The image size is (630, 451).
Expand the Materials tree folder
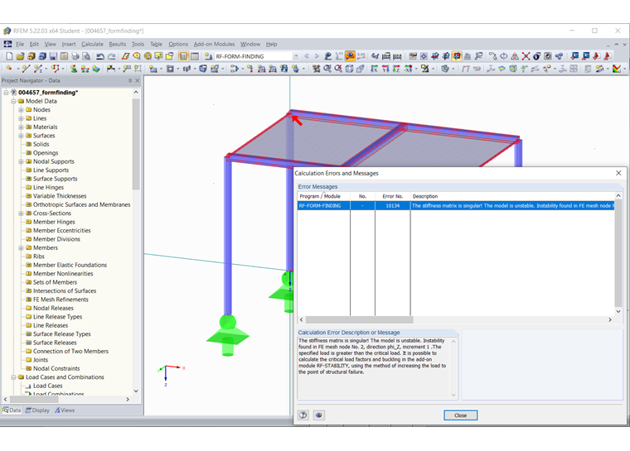coord(21,127)
